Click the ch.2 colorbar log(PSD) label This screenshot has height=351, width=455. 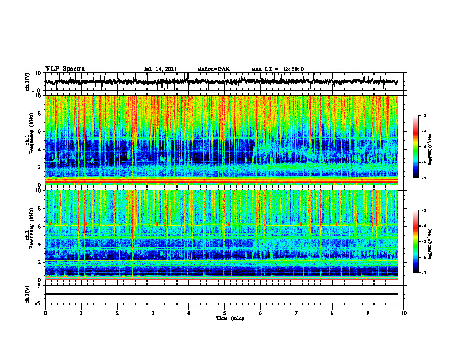coord(430,244)
